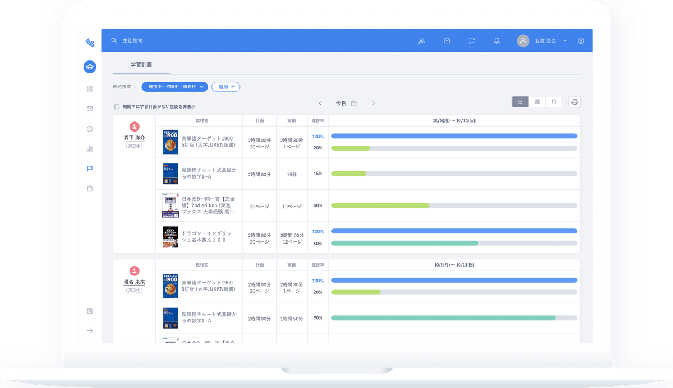Click the search magnifier icon
The height and width of the screenshot is (388, 673).
click(114, 41)
